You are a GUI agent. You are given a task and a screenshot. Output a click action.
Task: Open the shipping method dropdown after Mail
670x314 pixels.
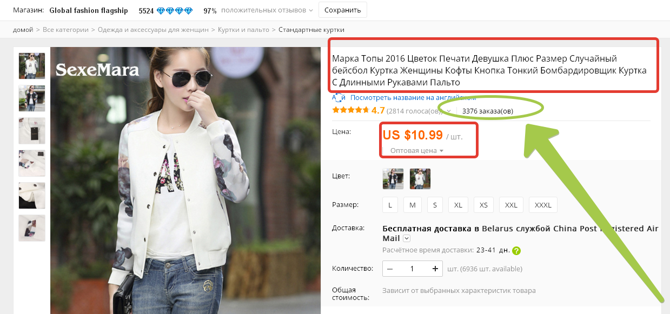point(407,238)
